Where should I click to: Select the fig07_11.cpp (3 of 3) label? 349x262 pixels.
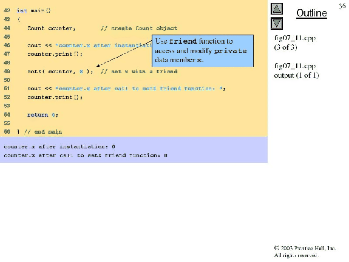click(295, 43)
